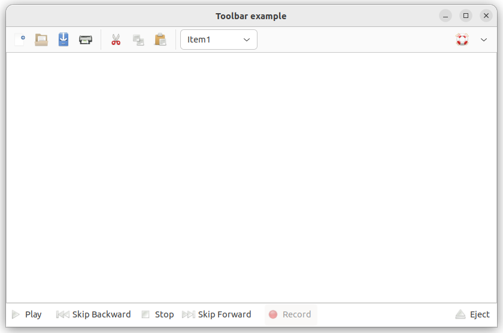This screenshot has height=333, width=503.
Task: Open the Item1 combo box
Action: pyautogui.click(x=219, y=40)
